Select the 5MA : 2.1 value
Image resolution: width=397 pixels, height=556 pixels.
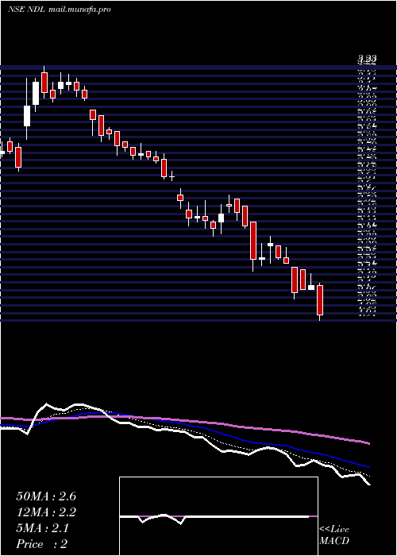point(43,528)
